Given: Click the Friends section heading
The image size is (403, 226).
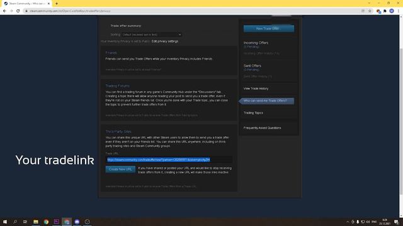Looking at the screenshot, I should (x=111, y=53).
